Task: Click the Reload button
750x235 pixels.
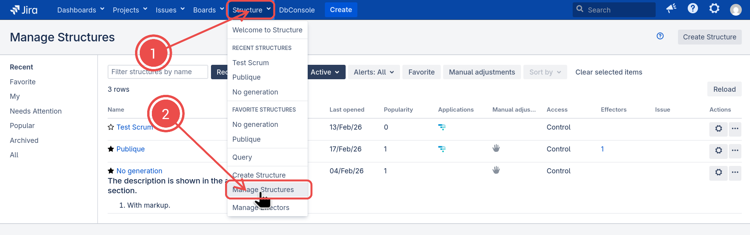Action: (724, 89)
